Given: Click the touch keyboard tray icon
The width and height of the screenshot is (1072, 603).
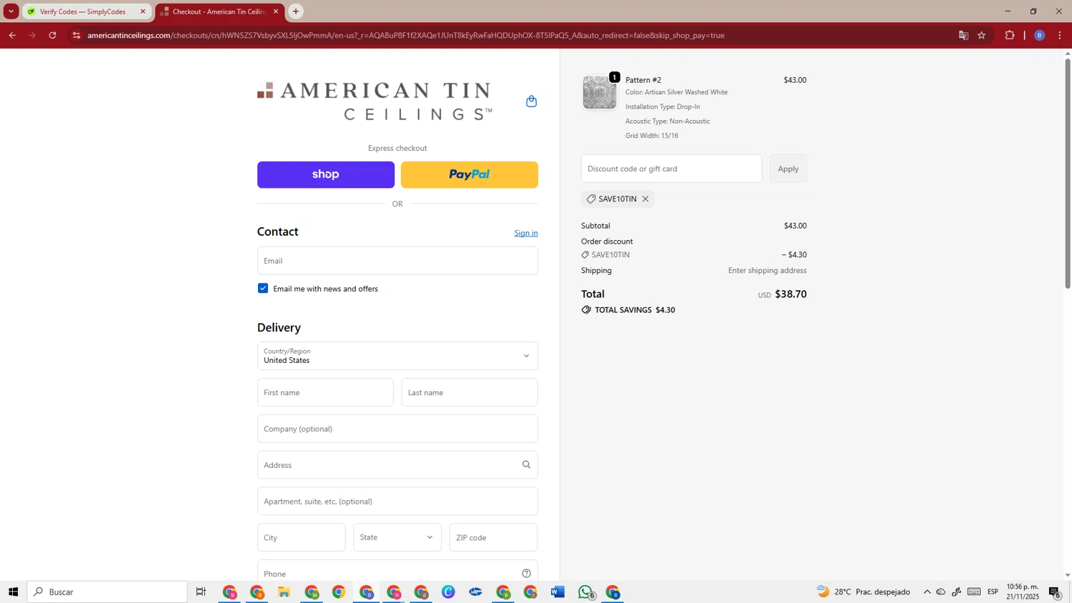Looking at the screenshot, I should click(x=974, y=592).
